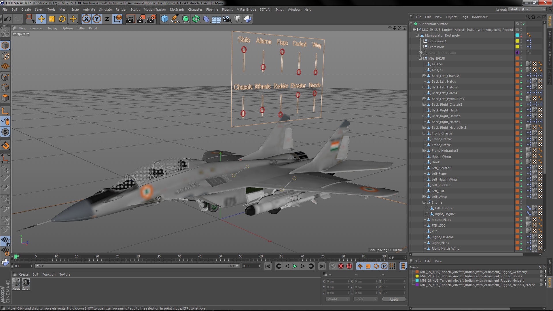Screen dimensions: 553x311
Task: Switch to Texture mode in left palette
Action: (5, 56)
